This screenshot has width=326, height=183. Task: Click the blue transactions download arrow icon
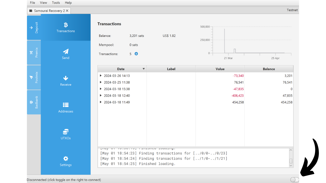coord(136,54)
